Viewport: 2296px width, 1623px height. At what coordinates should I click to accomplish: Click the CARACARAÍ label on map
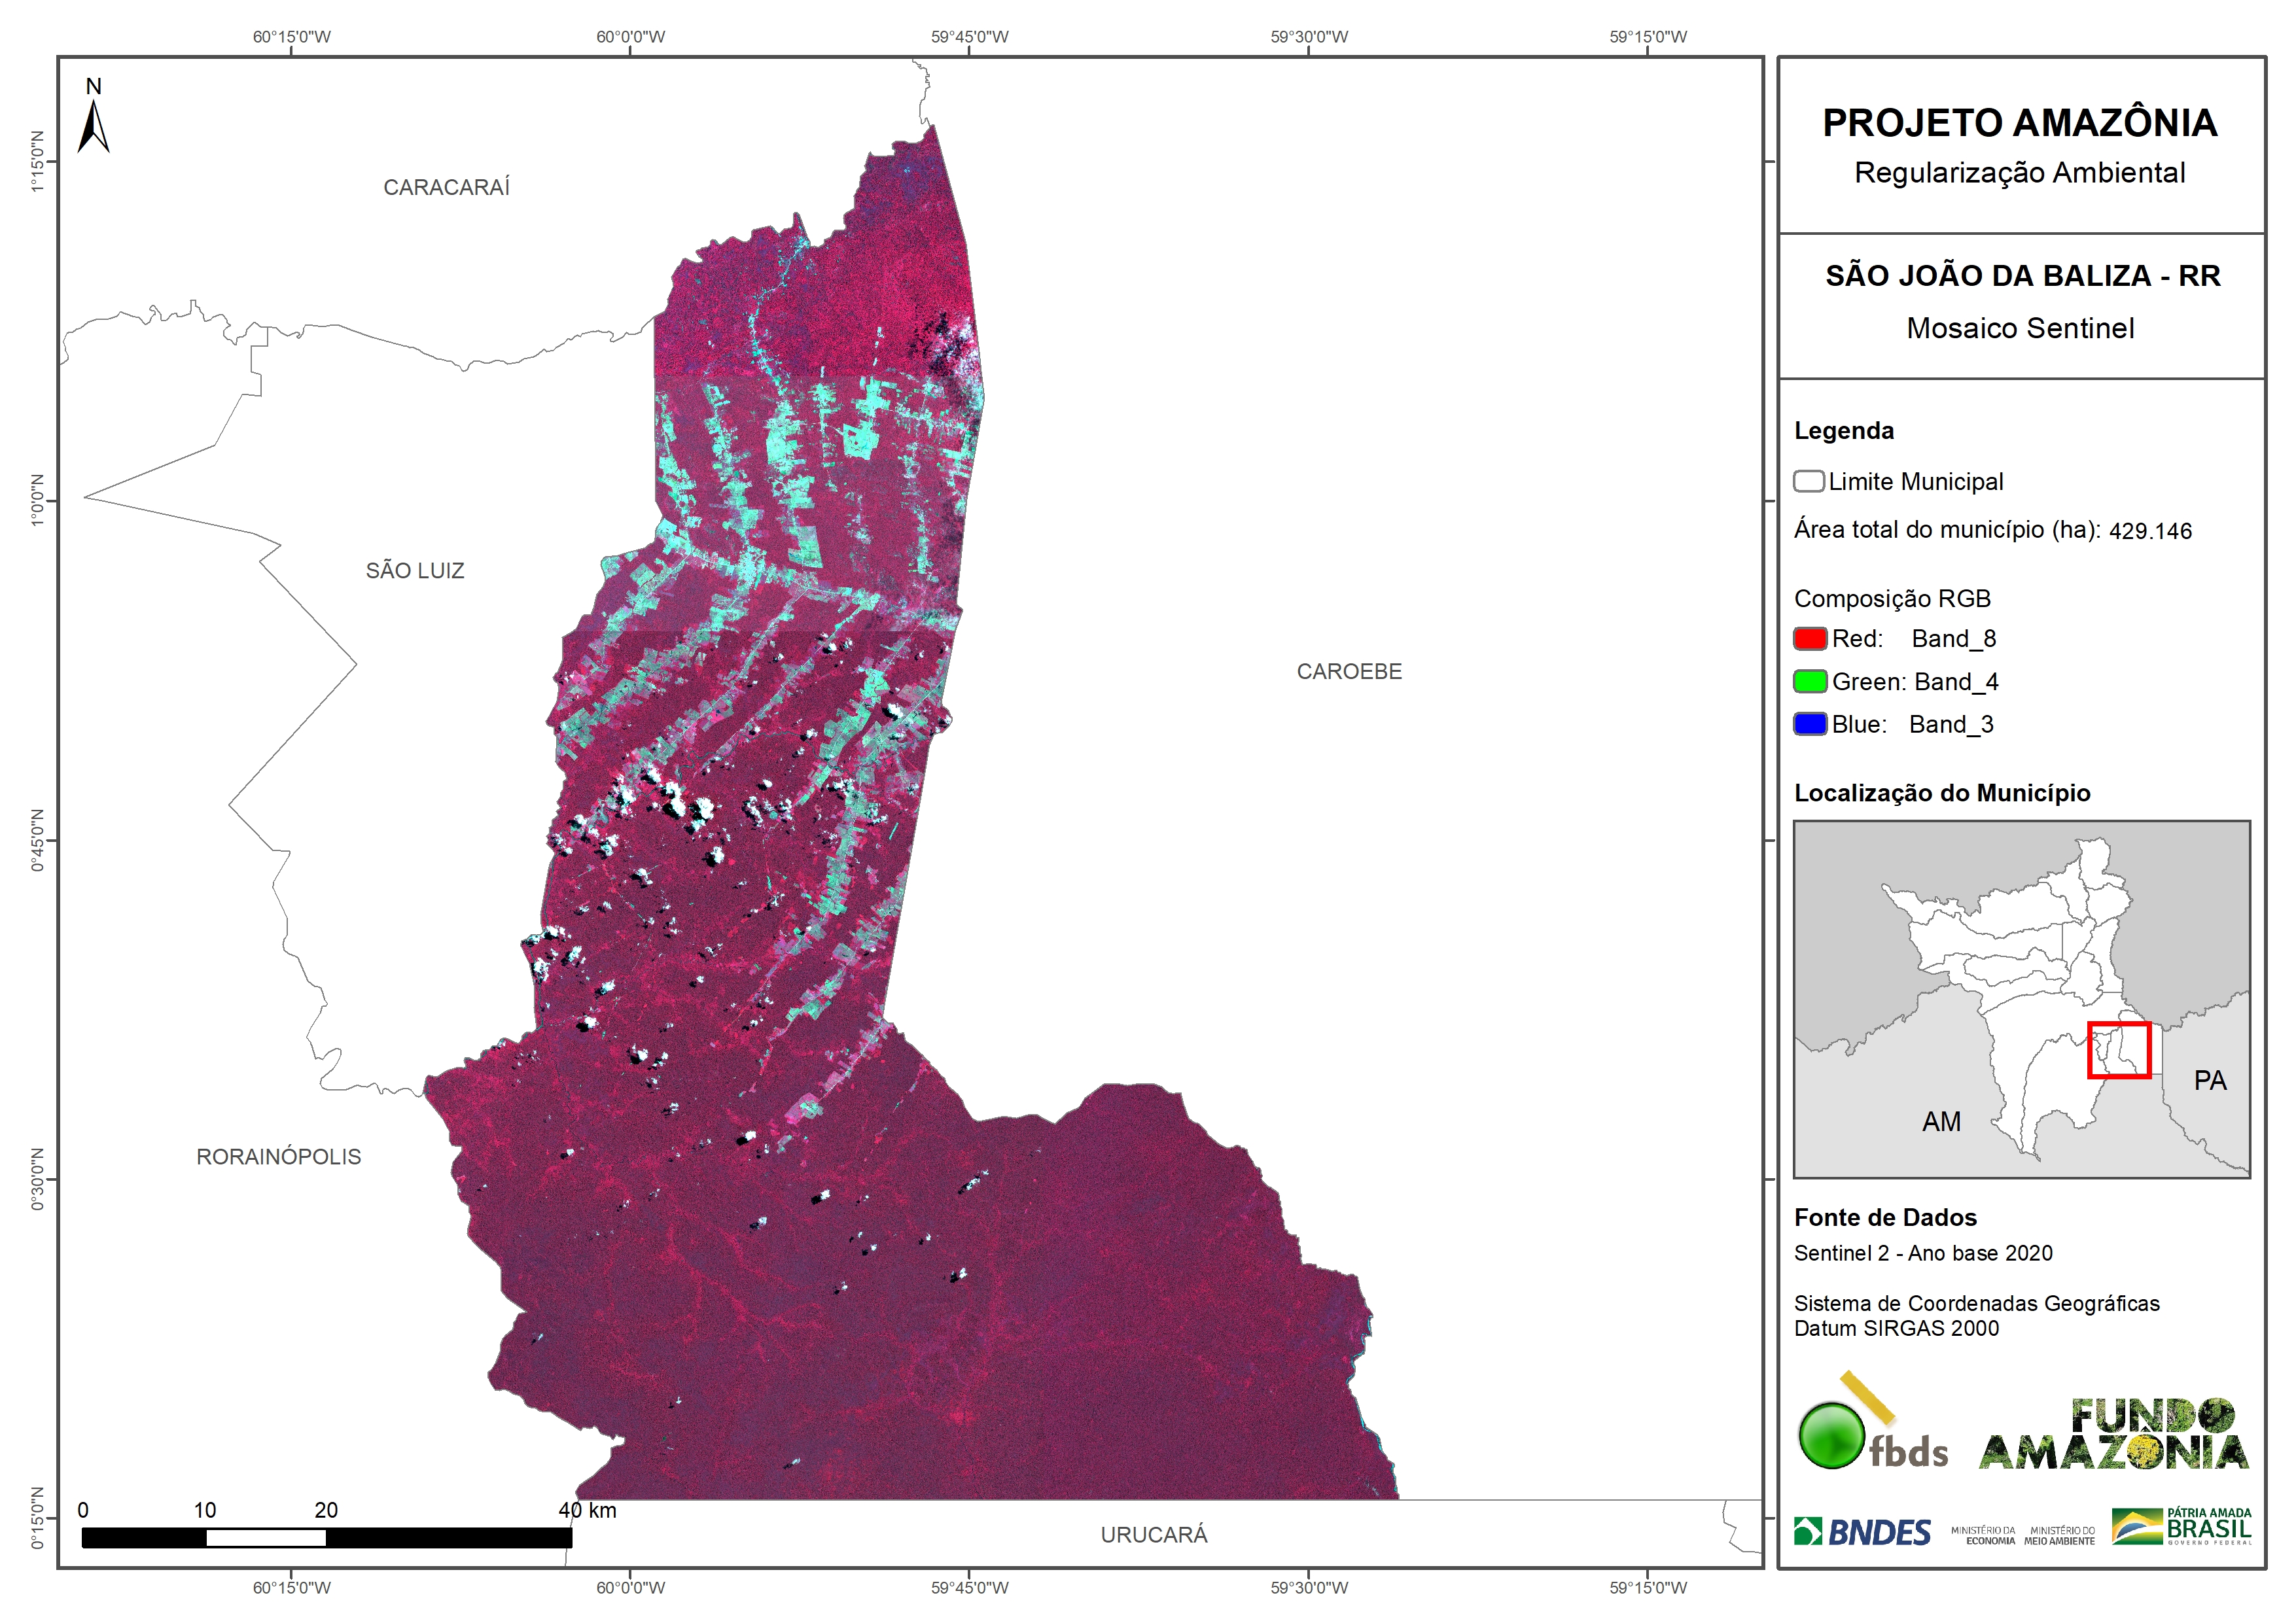pos(446,188)
